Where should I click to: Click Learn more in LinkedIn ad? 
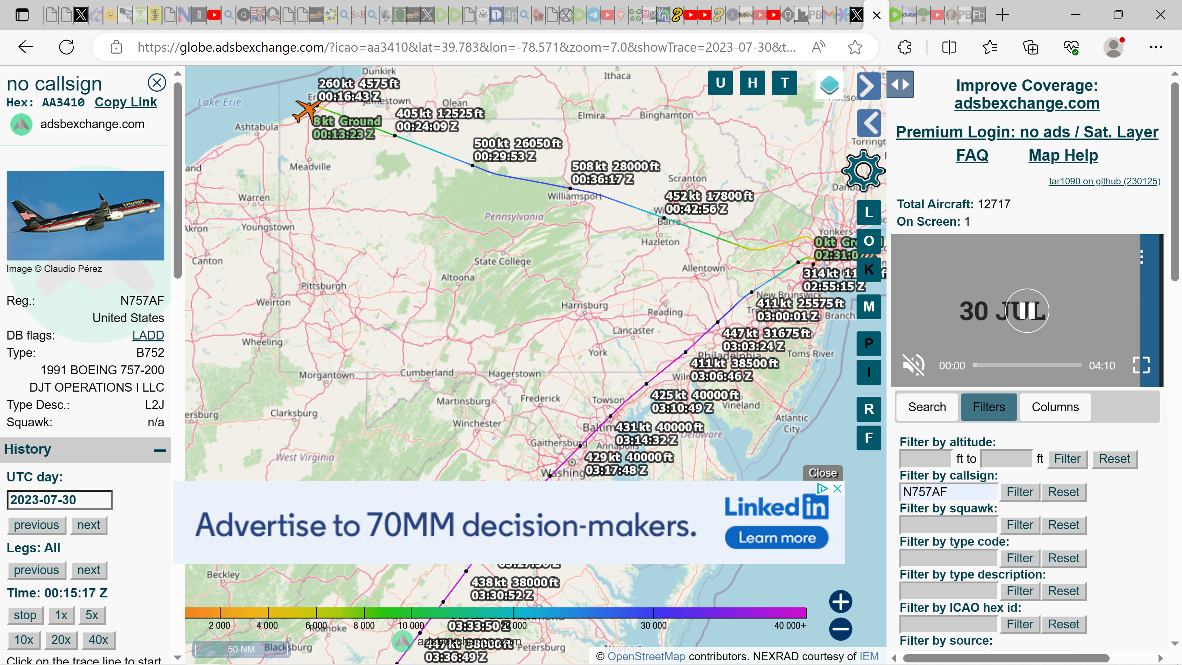point(777,538)
